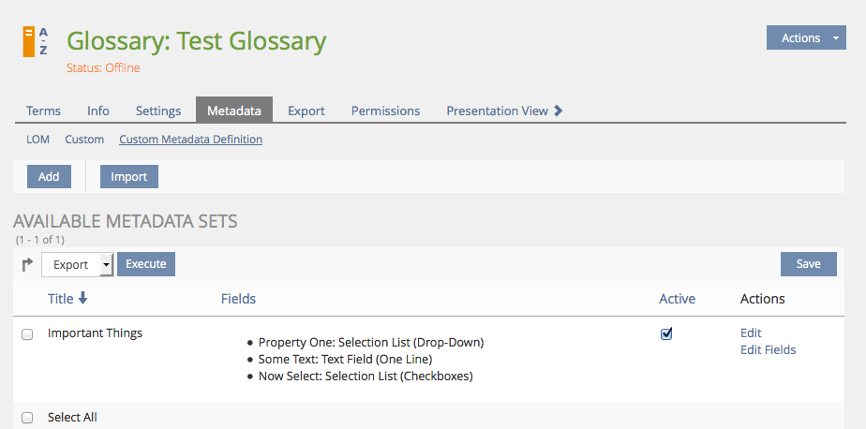Check the Important Things row checkbox
866x429 pixels.
point(27,334)
